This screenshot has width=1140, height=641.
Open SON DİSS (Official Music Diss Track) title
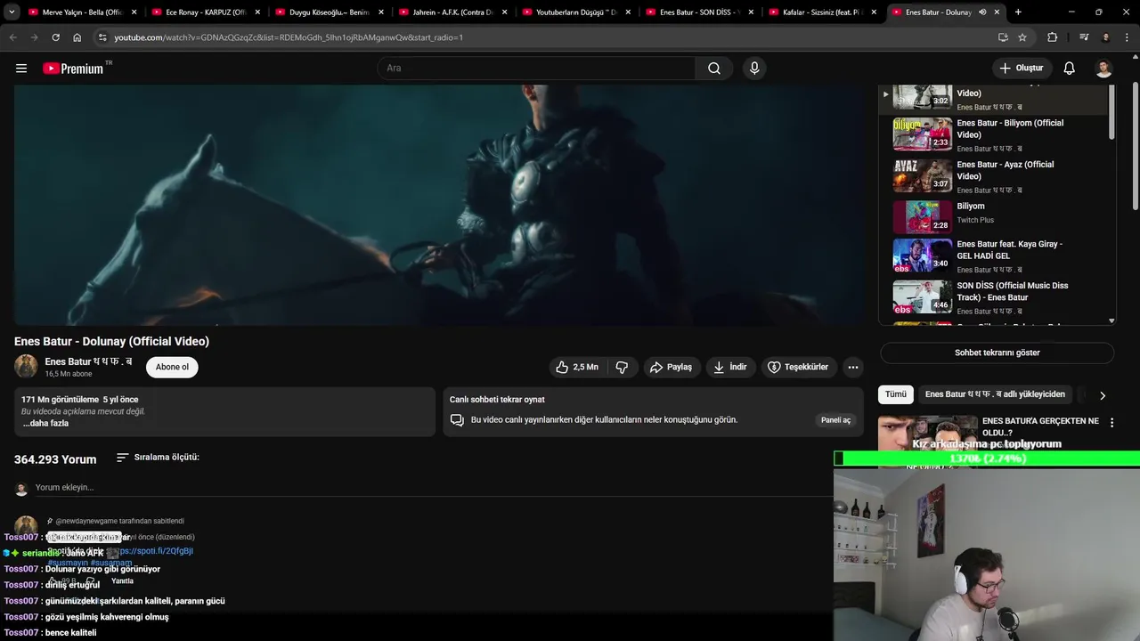tap(1013, 291)
